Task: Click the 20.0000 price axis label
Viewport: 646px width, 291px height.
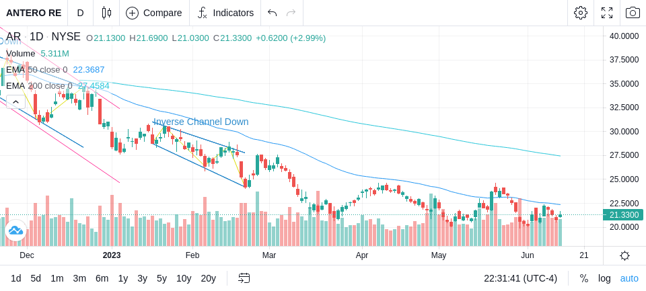Action: [x=624, y=226]
